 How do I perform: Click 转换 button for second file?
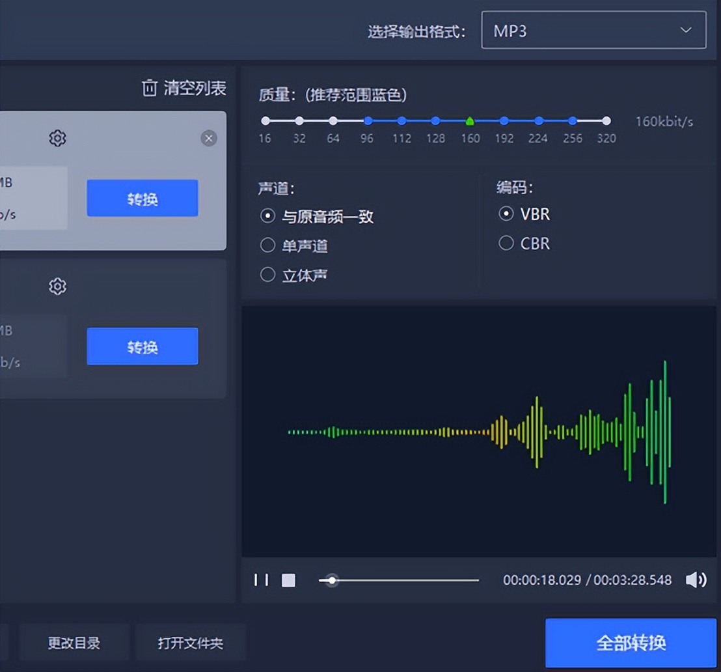pos(143,346)
